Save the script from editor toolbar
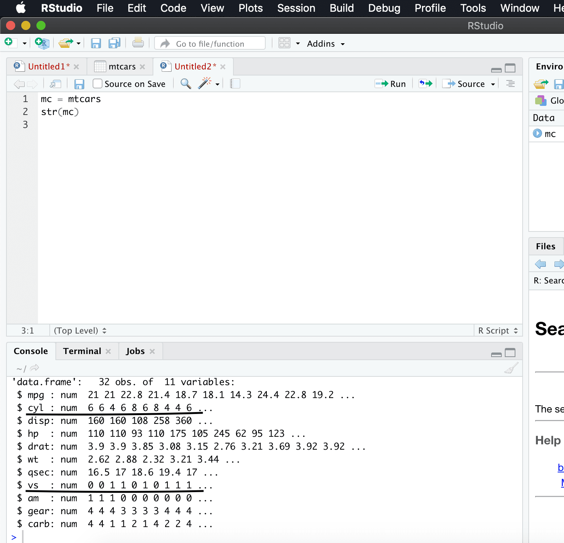This screenshot has width=564, height=543. (79, 84)
